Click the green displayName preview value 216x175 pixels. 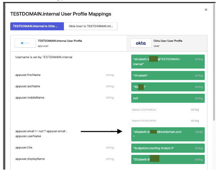(x=167, y=159)
